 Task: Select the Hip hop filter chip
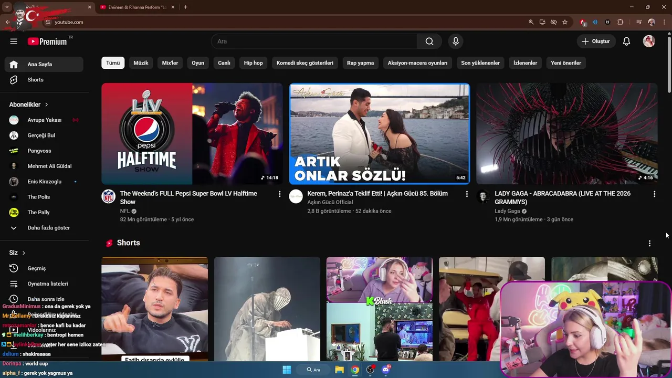[x=253, y=63]
